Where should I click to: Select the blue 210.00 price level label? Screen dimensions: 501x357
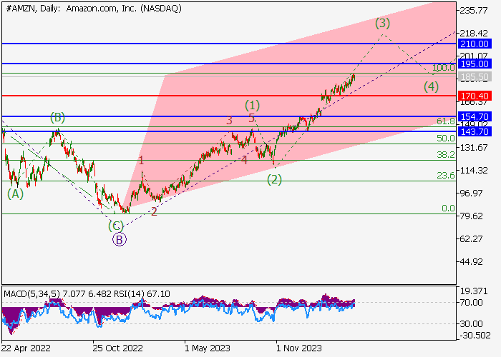475,44
